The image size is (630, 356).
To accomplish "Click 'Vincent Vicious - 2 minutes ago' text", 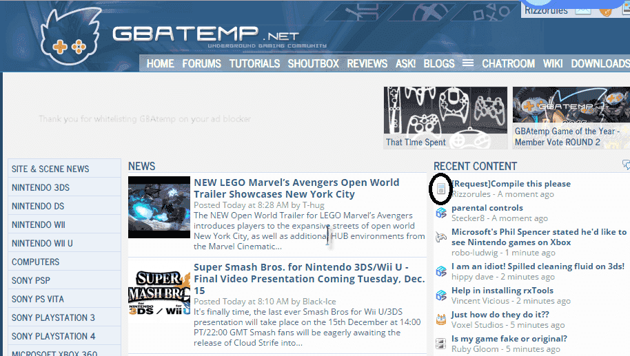I will [511, 301].
